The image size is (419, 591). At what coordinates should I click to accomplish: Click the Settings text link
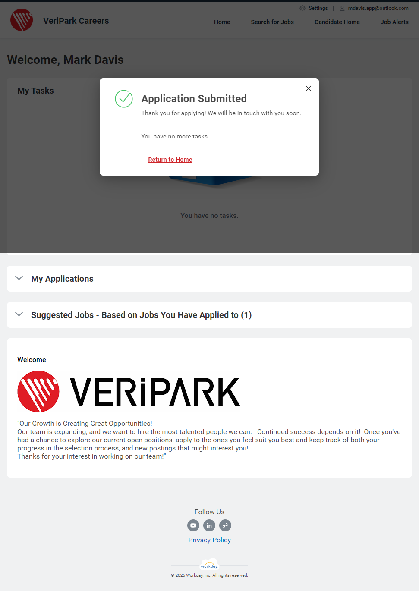[x=318, y=8]
